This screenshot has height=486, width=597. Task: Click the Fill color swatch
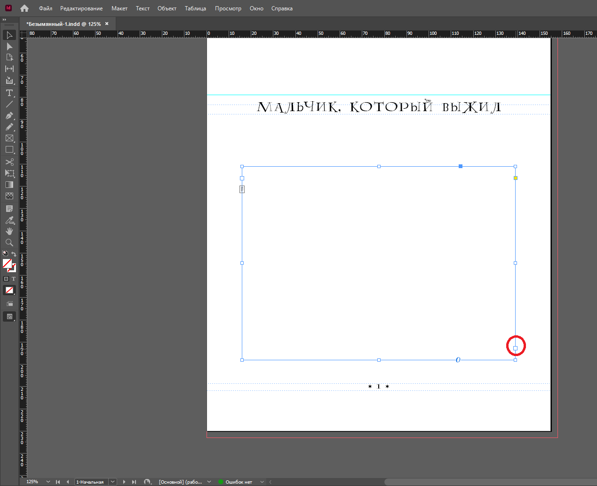(7, 263)
